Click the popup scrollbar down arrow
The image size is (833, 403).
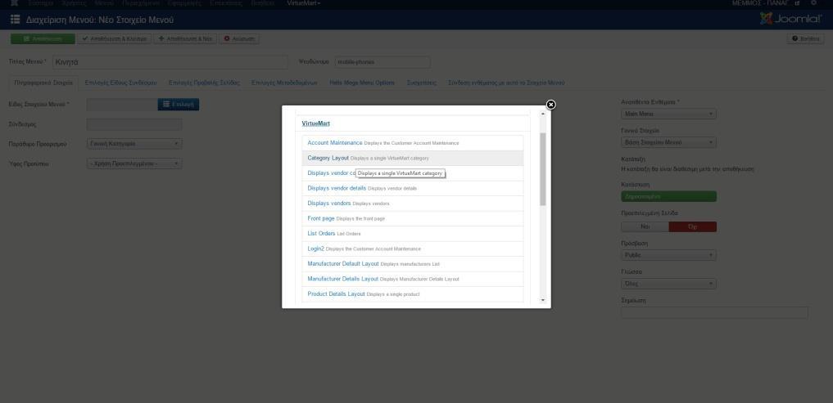[543, 300]
